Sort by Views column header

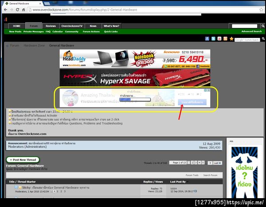pos(159,182)
